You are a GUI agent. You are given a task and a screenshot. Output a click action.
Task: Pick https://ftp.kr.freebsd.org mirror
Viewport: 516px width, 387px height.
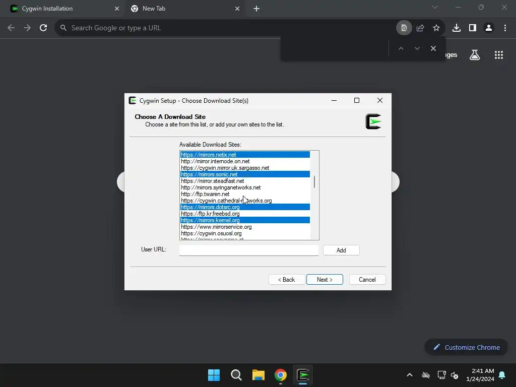(x=245, y=214)
